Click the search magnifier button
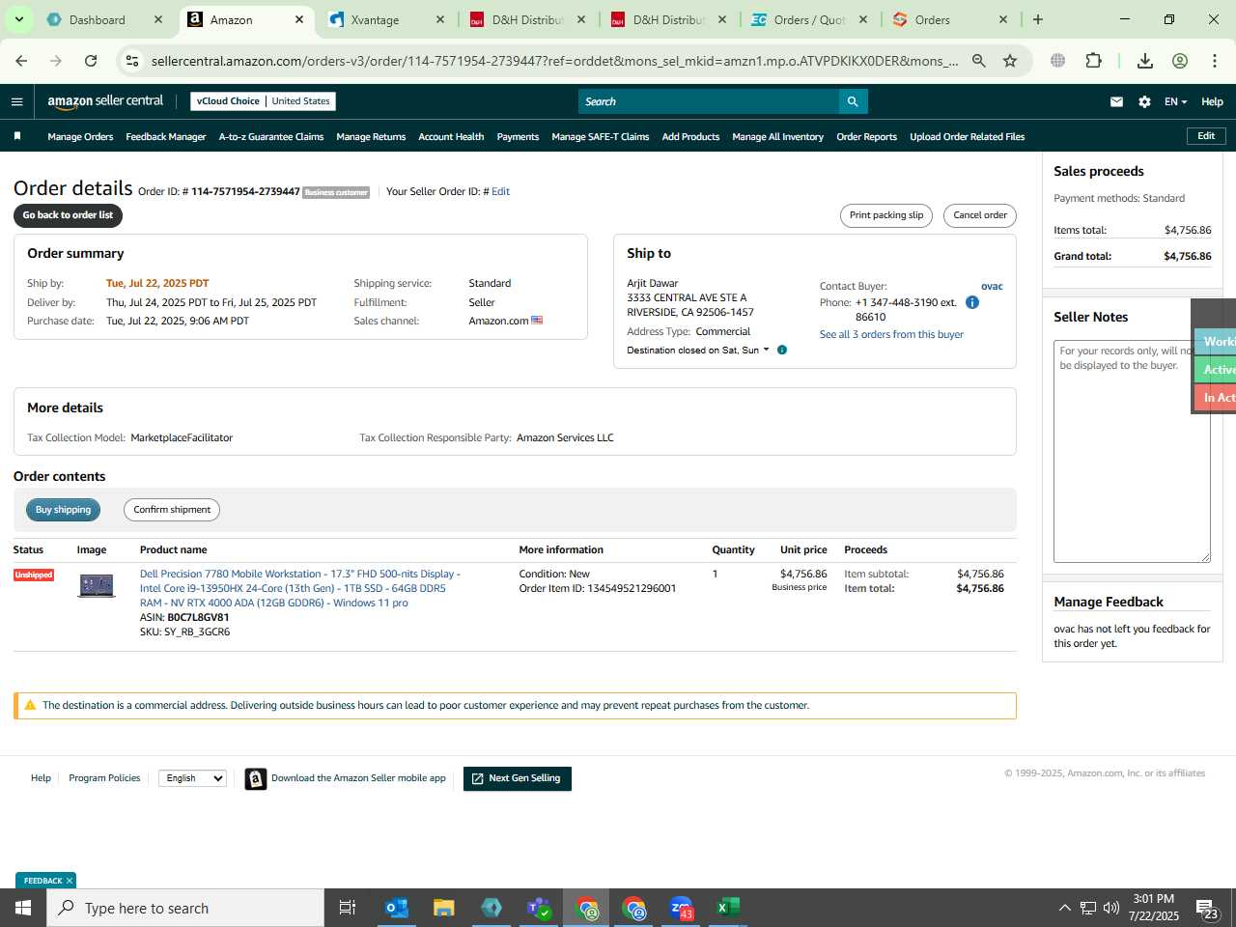The width and height of the screenshot is (1236, 927). (x=853, y=101)
